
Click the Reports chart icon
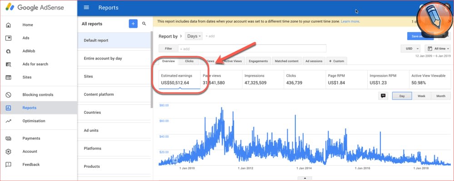click(8, 108)
